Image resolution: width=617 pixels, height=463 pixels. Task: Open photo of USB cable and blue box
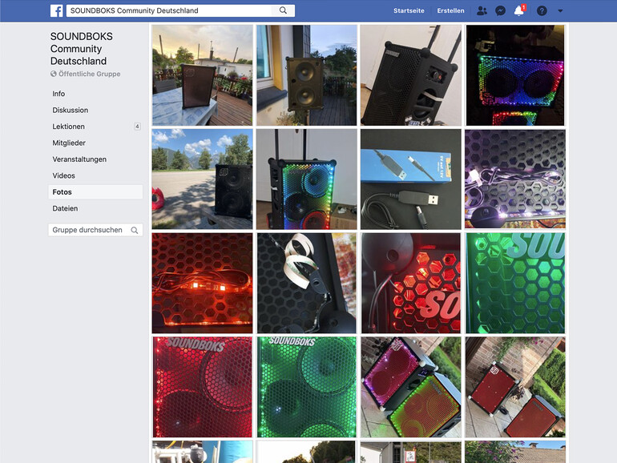point(411,179)
